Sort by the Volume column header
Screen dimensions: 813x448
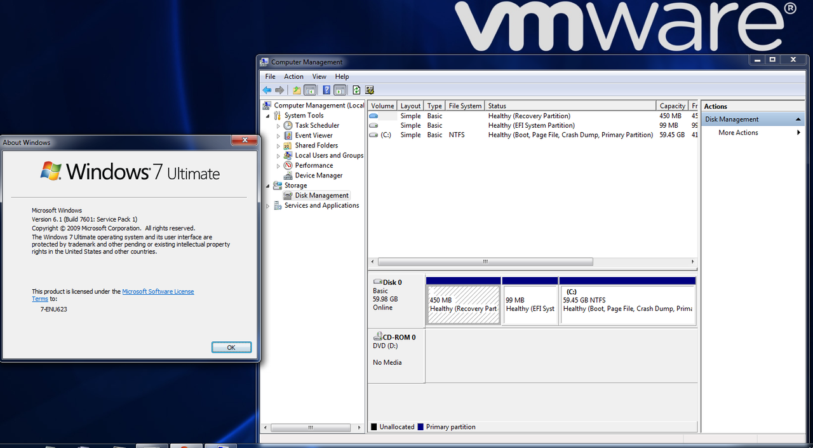click(x=382, y=106)
